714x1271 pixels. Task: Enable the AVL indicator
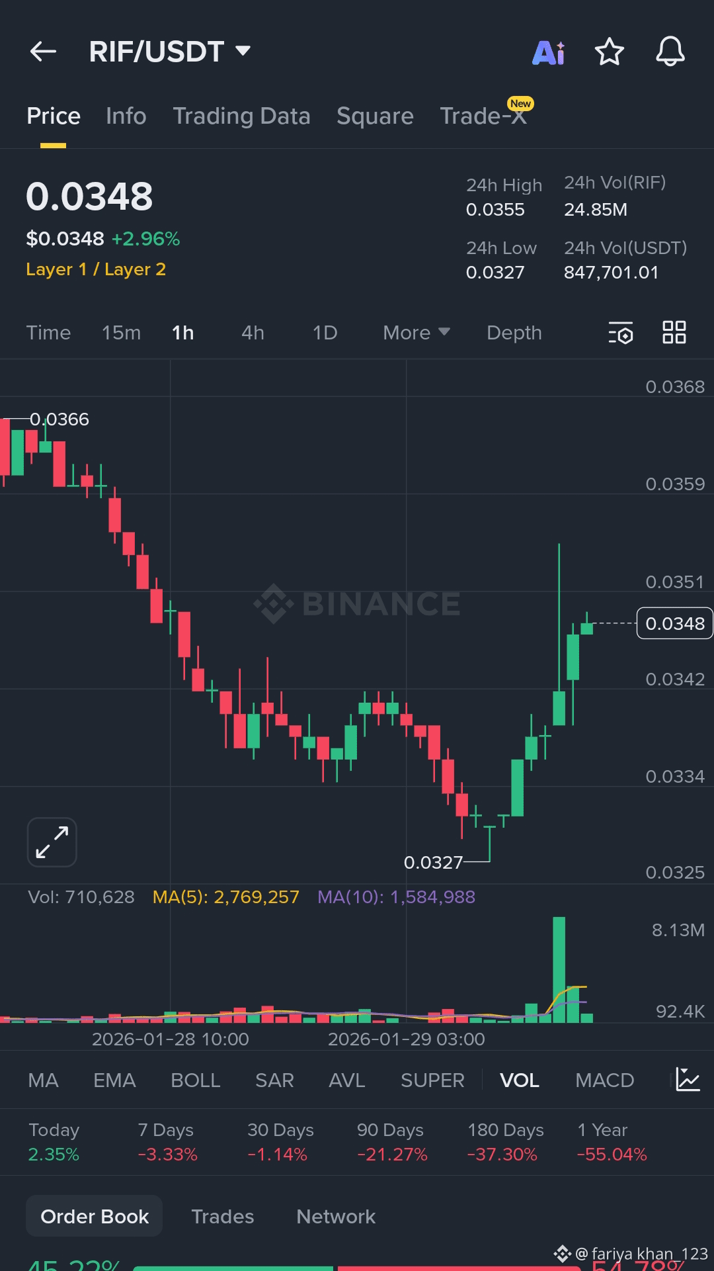point(347,1080)
